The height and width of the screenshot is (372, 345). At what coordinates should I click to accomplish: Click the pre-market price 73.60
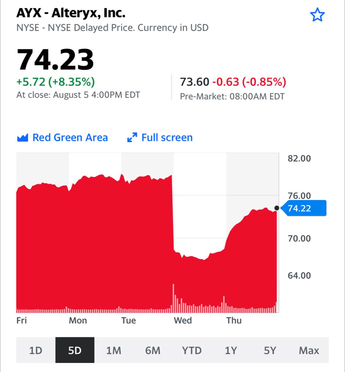195,82
